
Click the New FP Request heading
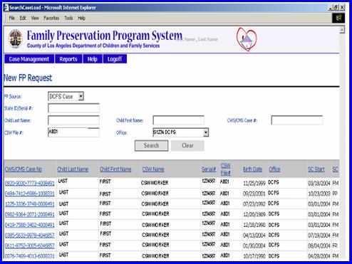click(28, 78)
